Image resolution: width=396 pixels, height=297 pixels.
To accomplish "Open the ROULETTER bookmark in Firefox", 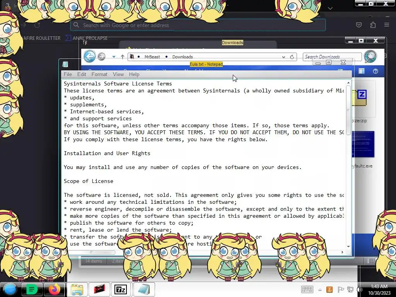I will tap(42, 38).
